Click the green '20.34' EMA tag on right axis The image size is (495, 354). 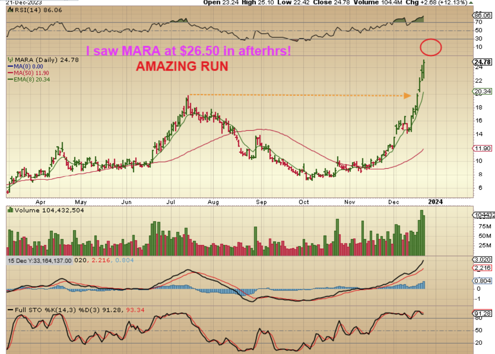click(483, 91)
